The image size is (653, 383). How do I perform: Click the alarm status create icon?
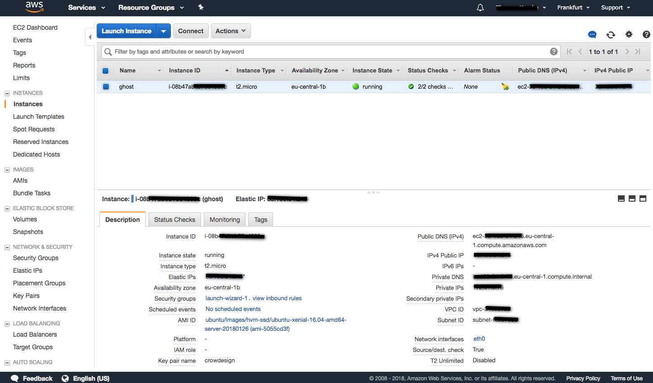(505, 87)
